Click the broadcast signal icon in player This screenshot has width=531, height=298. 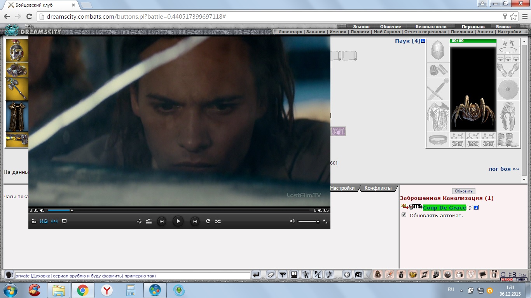tap(54, 221)
